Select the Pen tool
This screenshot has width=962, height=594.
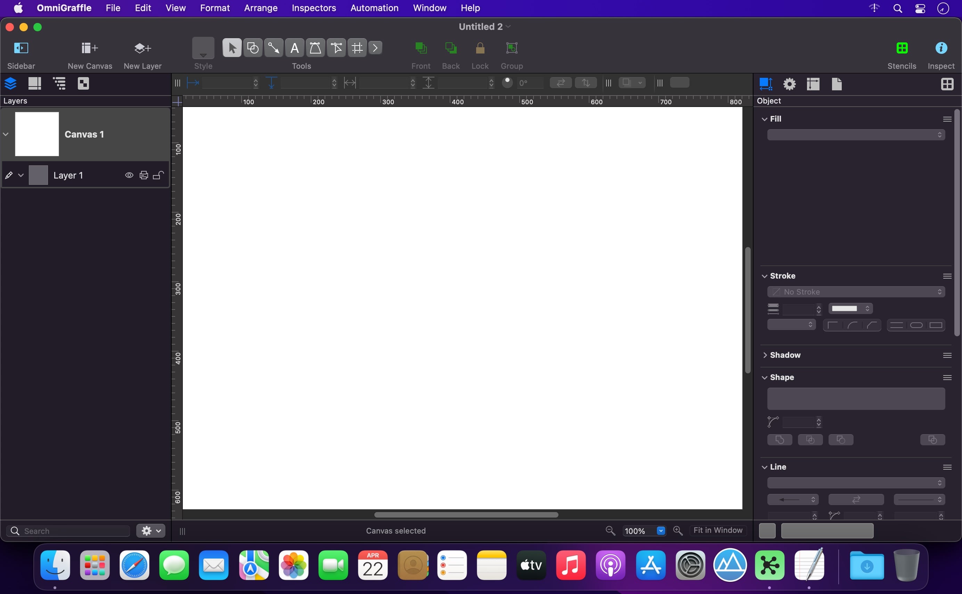pyautogui.click(x=315, y=48)
